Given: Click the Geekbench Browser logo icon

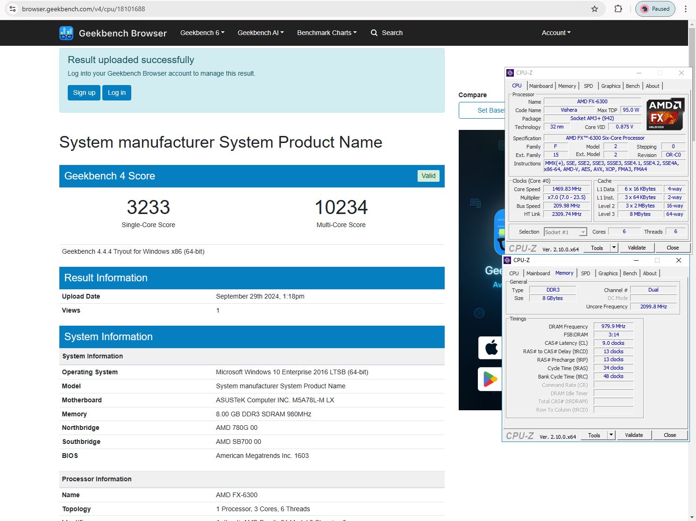Looking at the screenshot, I should pos(66,33).
